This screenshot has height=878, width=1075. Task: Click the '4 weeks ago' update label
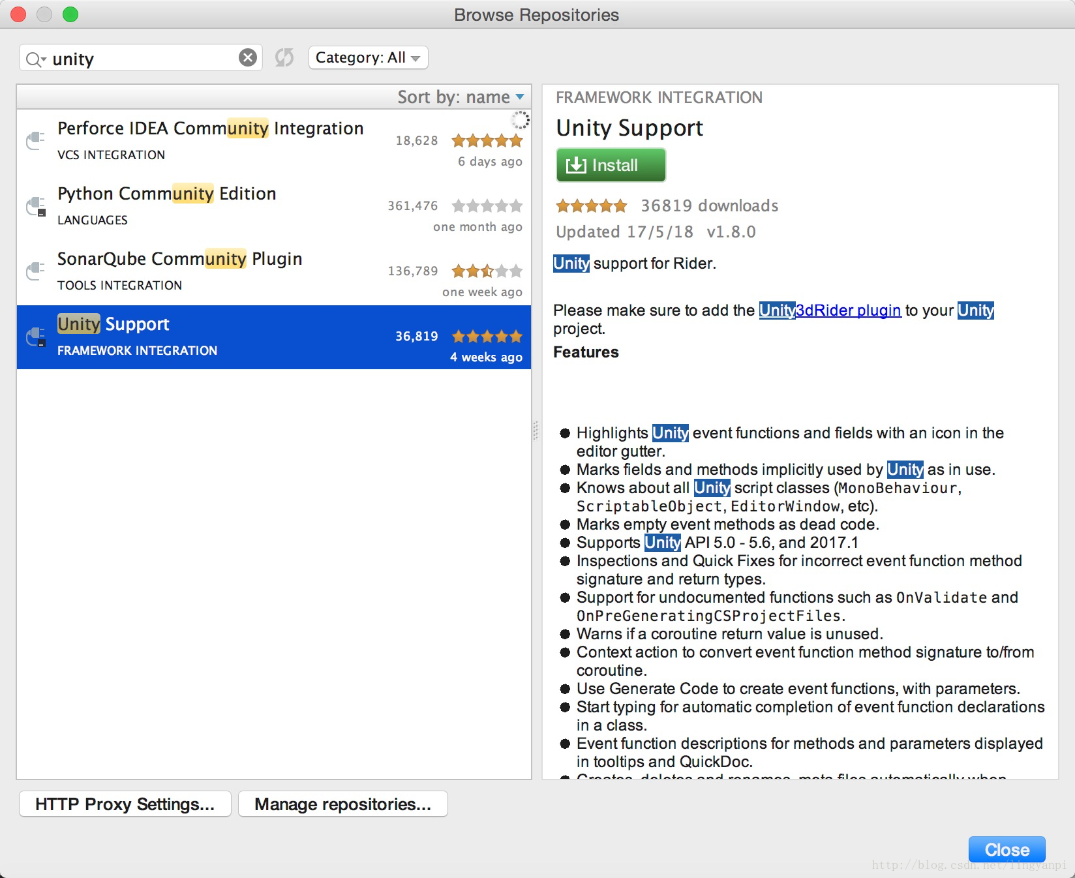click(486, 357)
